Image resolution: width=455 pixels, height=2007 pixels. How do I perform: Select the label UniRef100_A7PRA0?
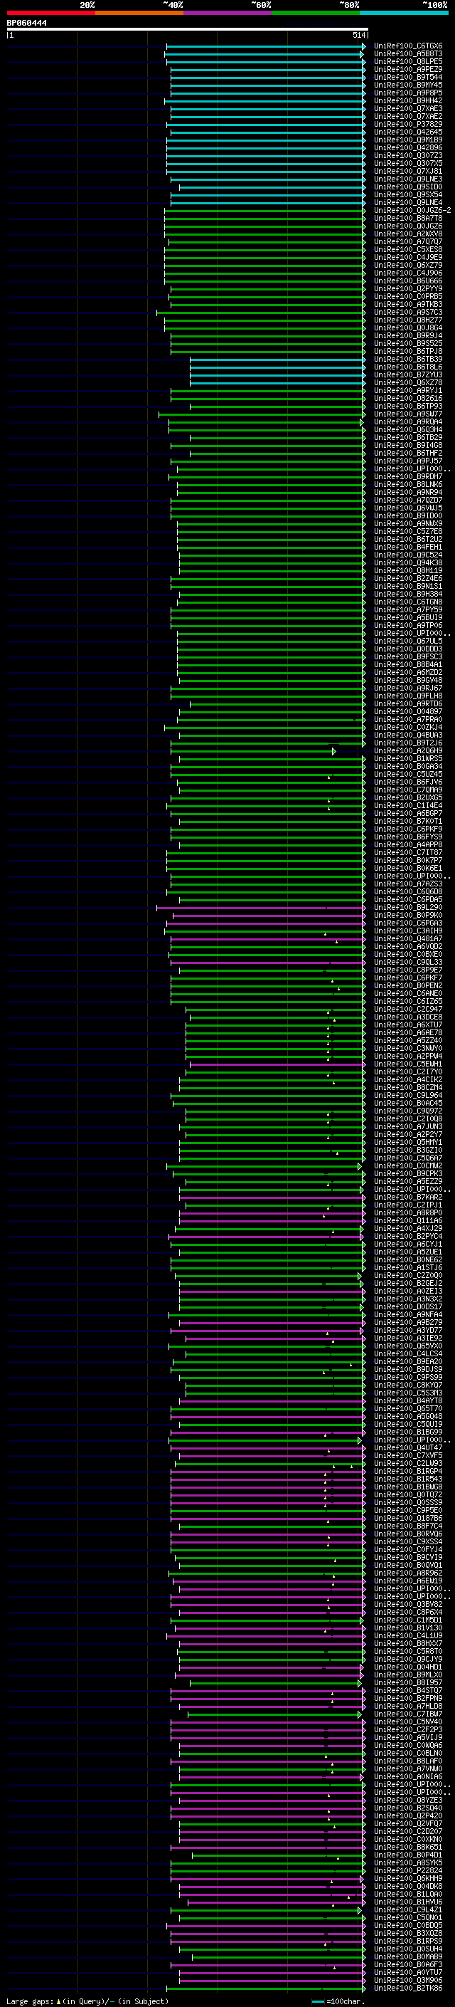coord(408,719)
